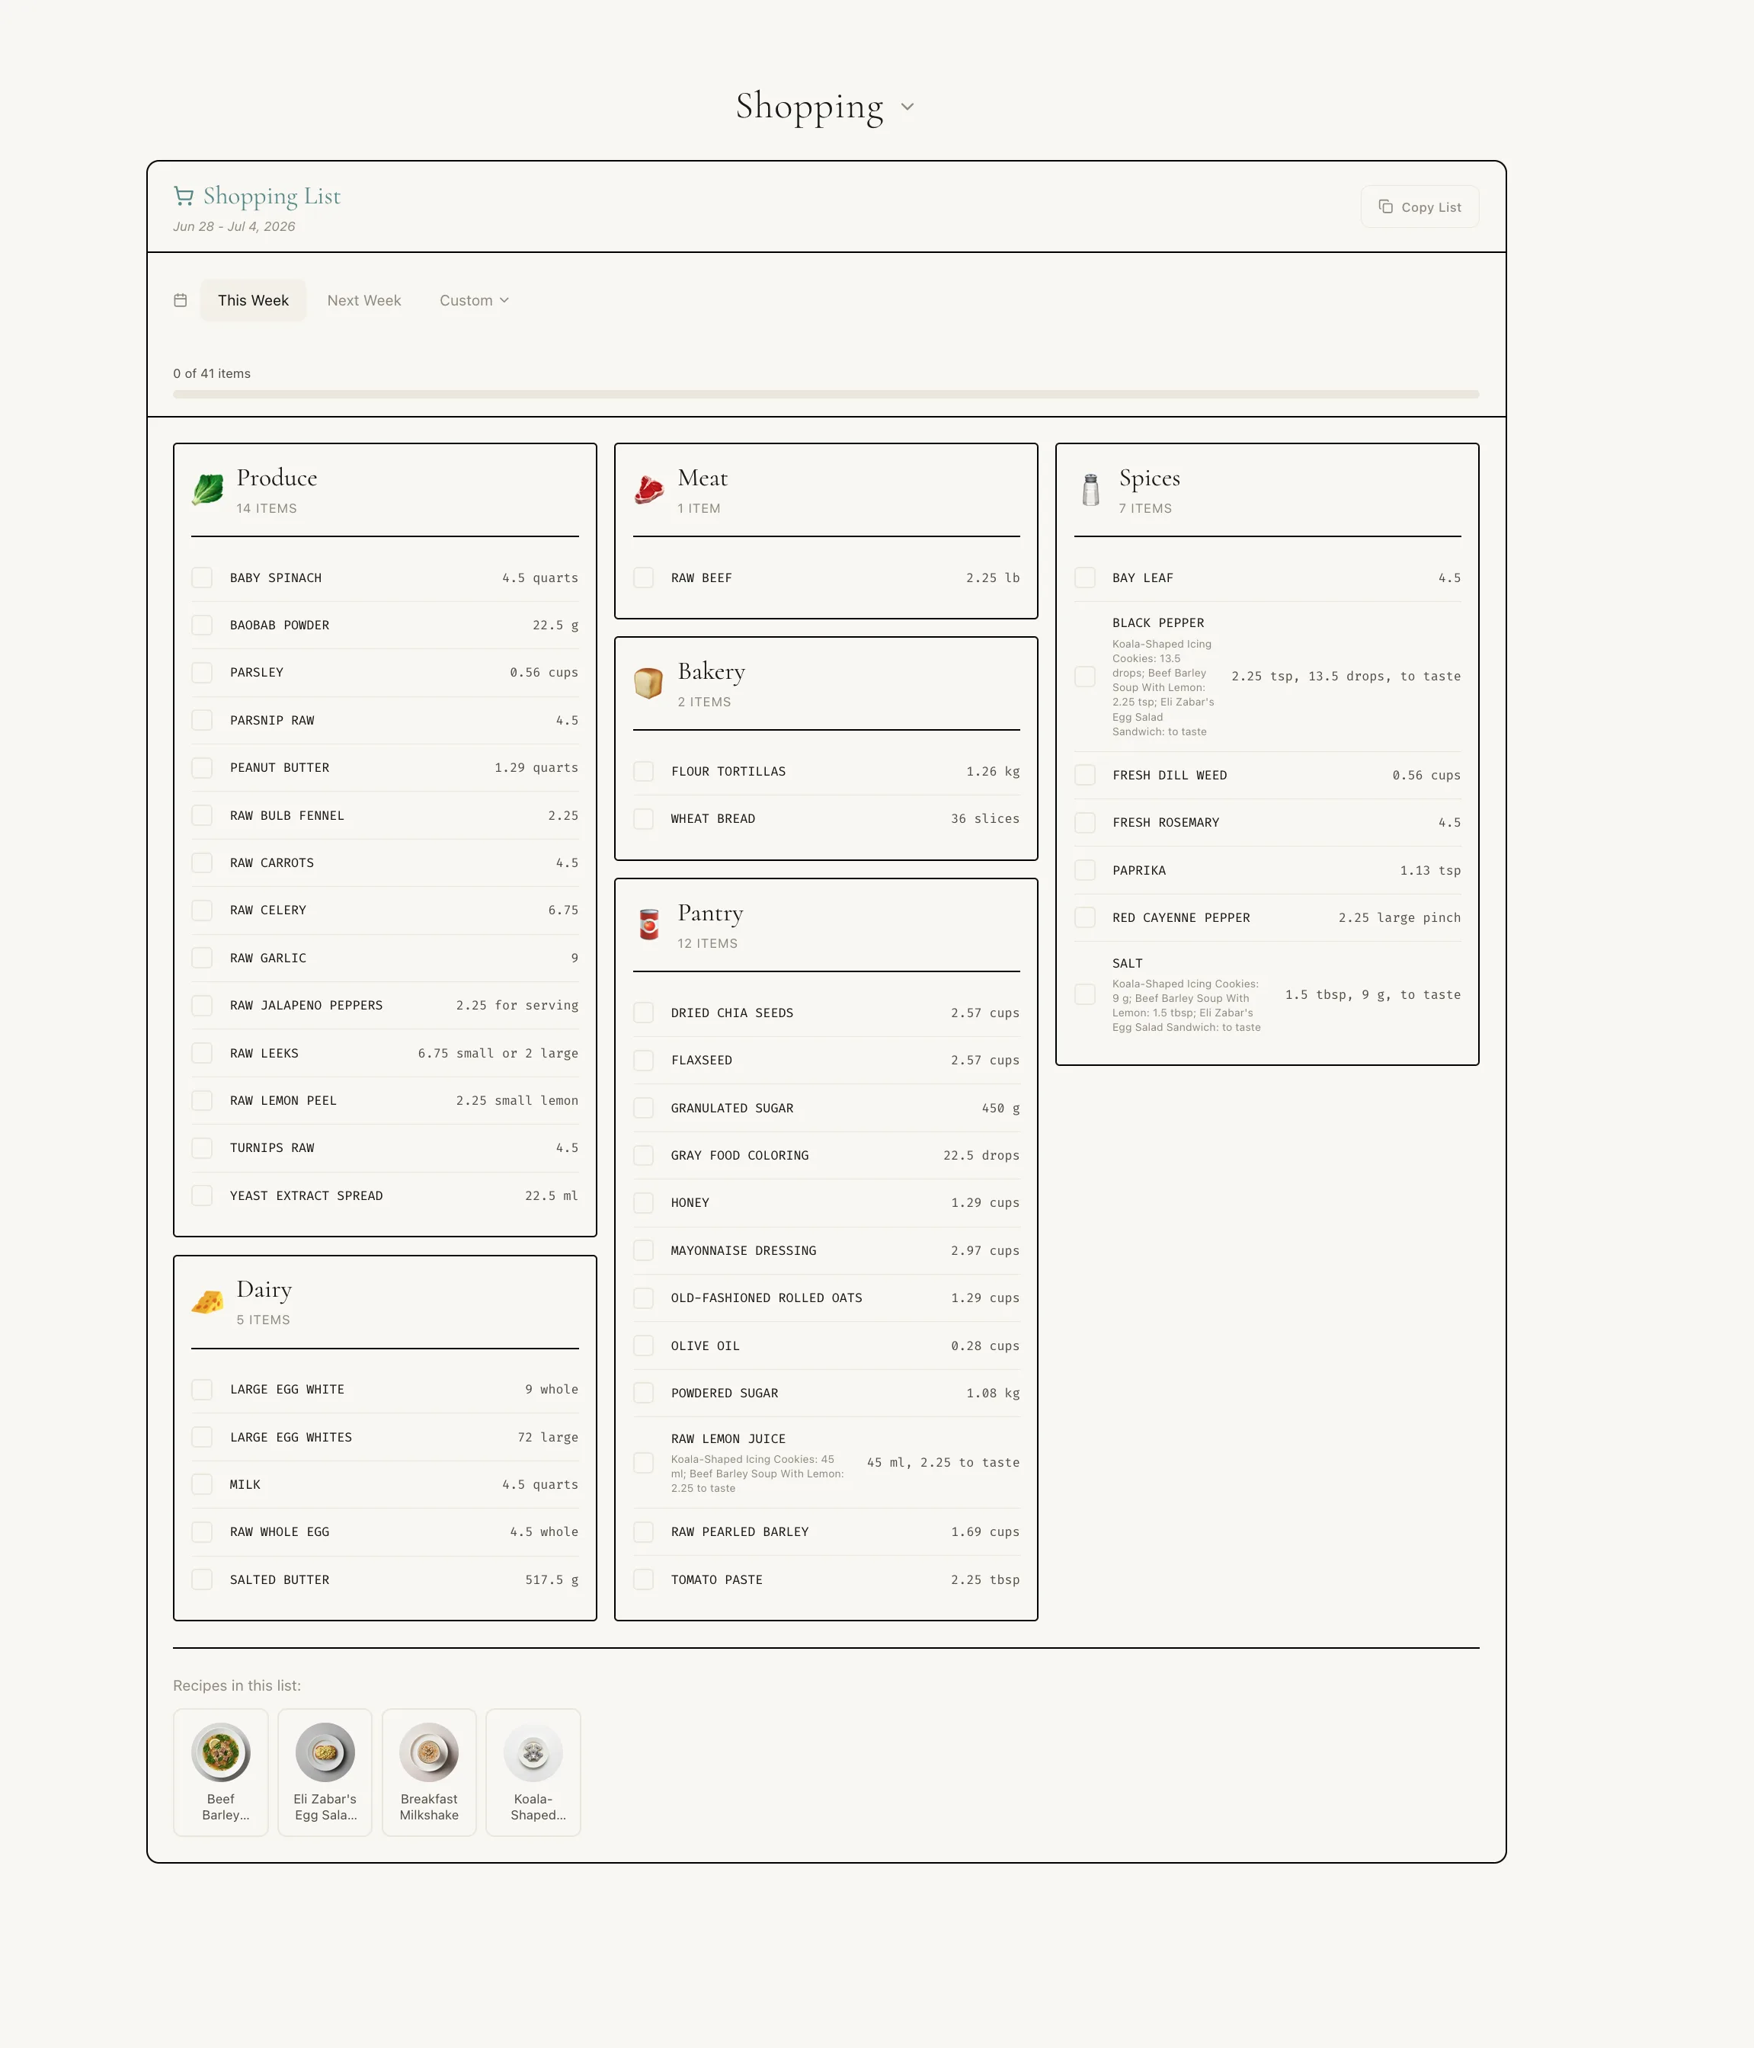
Task: Tick the Raw Lemon Juice checkbox
Action: pos(644,1463)
